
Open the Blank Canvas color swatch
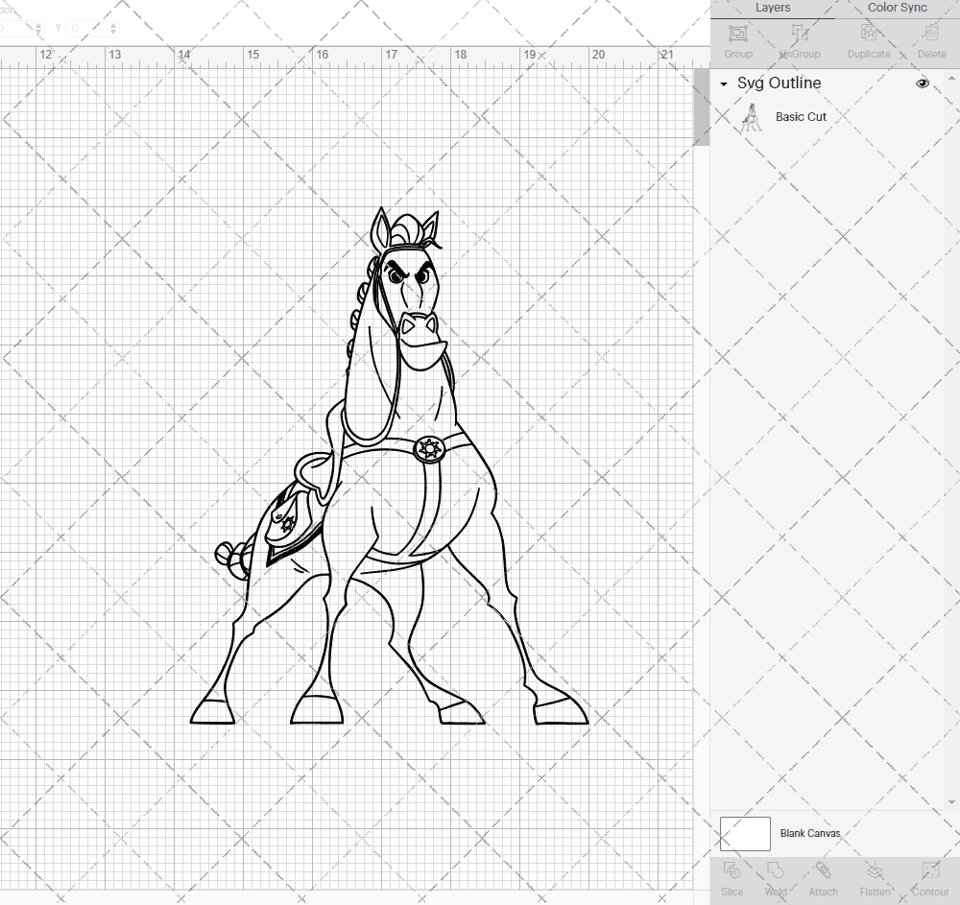[745, 833]
